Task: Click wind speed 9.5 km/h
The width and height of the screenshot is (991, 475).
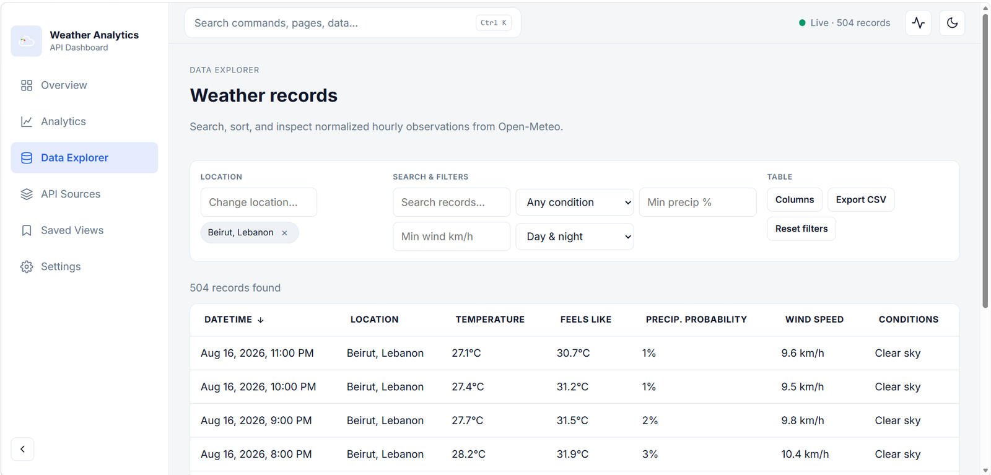Action: [803, 387]
